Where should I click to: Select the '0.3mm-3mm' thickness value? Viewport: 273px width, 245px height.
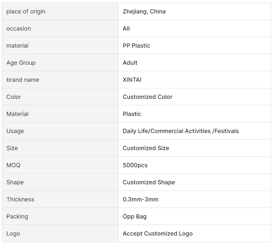coord(141,199)
